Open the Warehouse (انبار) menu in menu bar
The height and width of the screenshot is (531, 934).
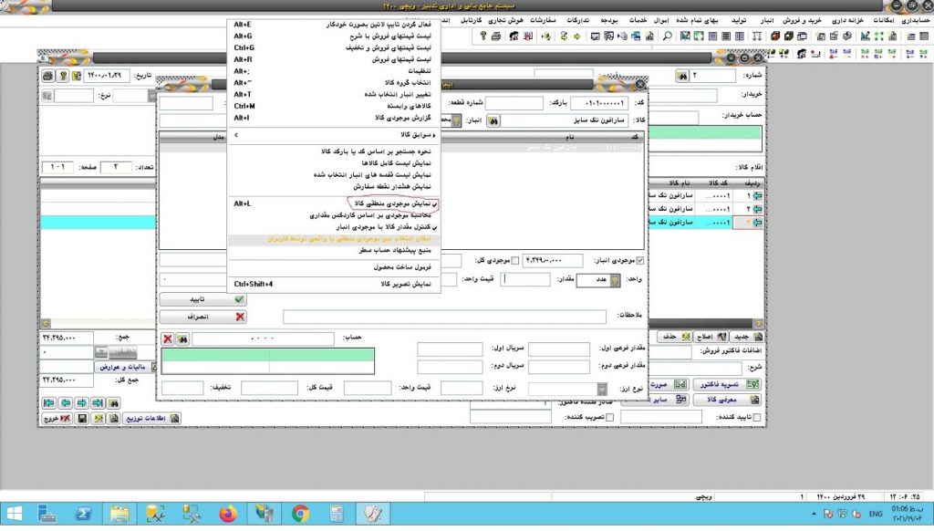click(x=766, y=20)
